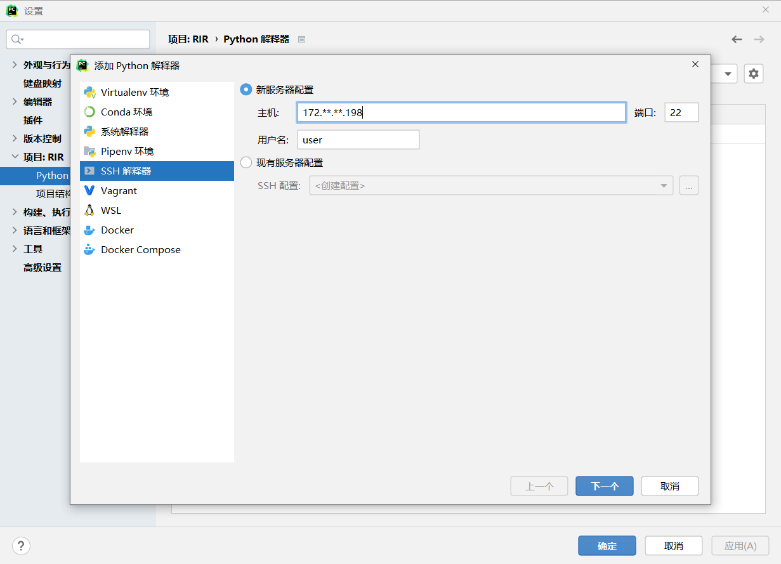Viewport: 781px width, 564px height.
Task: Click the search magnifier icon in Settings
Action: [x=17, y=39]
